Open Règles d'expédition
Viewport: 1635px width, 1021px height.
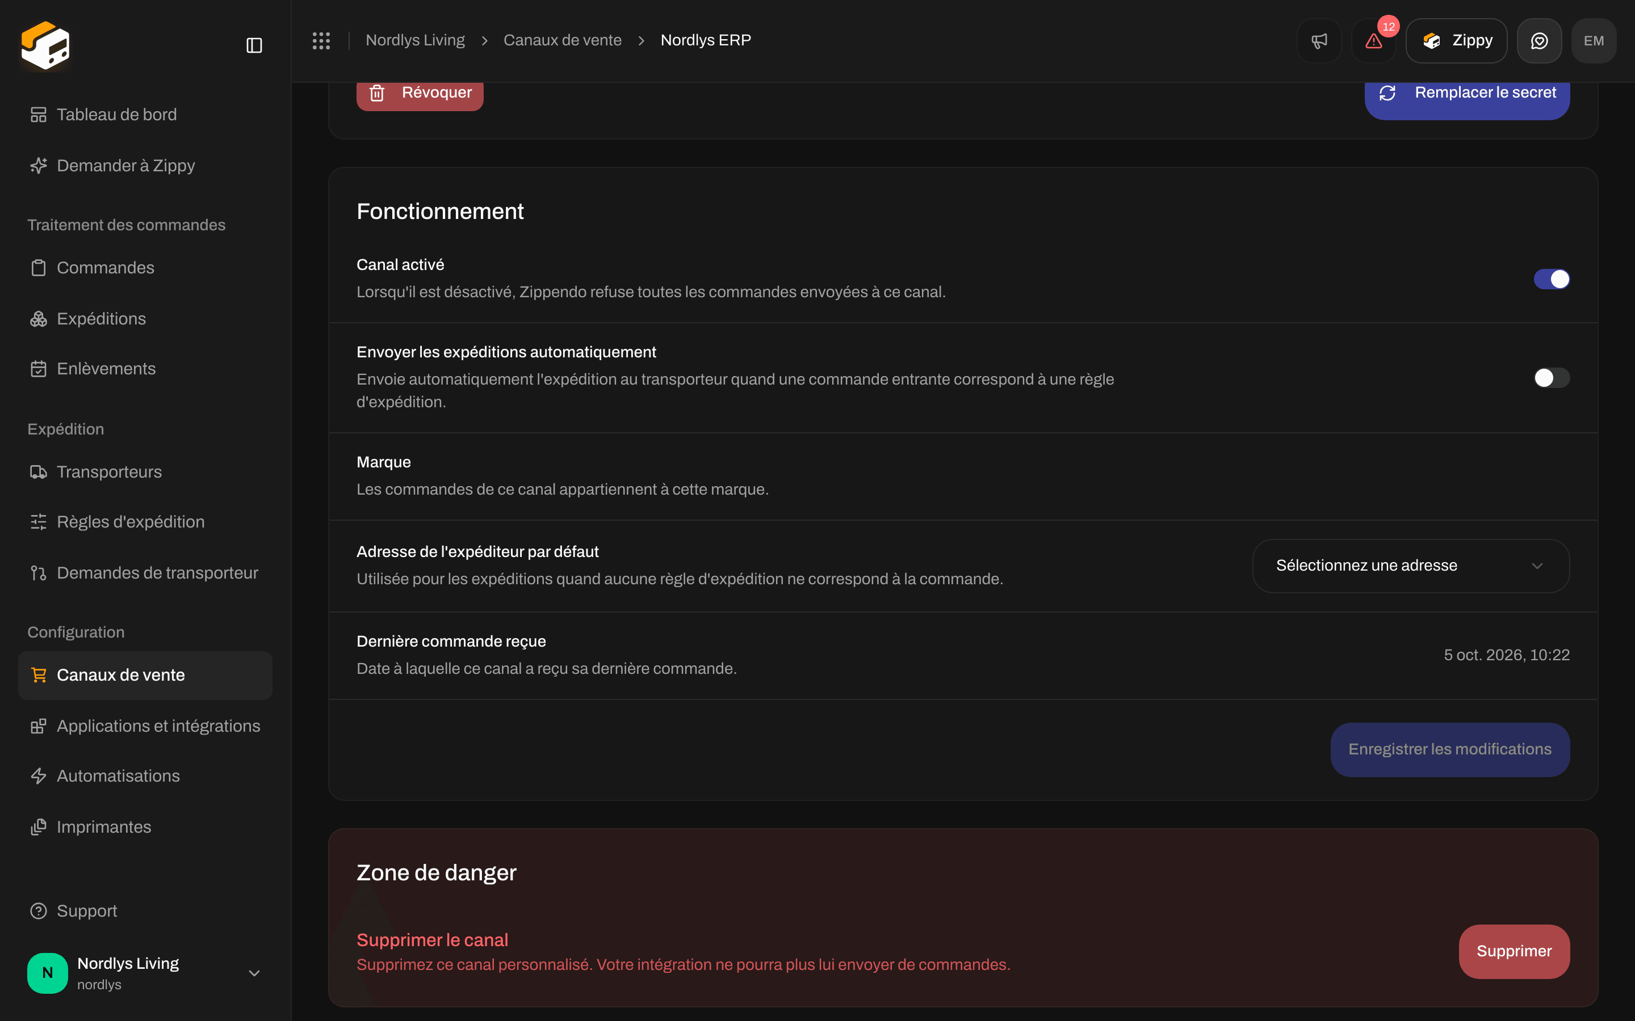point(145,522)
